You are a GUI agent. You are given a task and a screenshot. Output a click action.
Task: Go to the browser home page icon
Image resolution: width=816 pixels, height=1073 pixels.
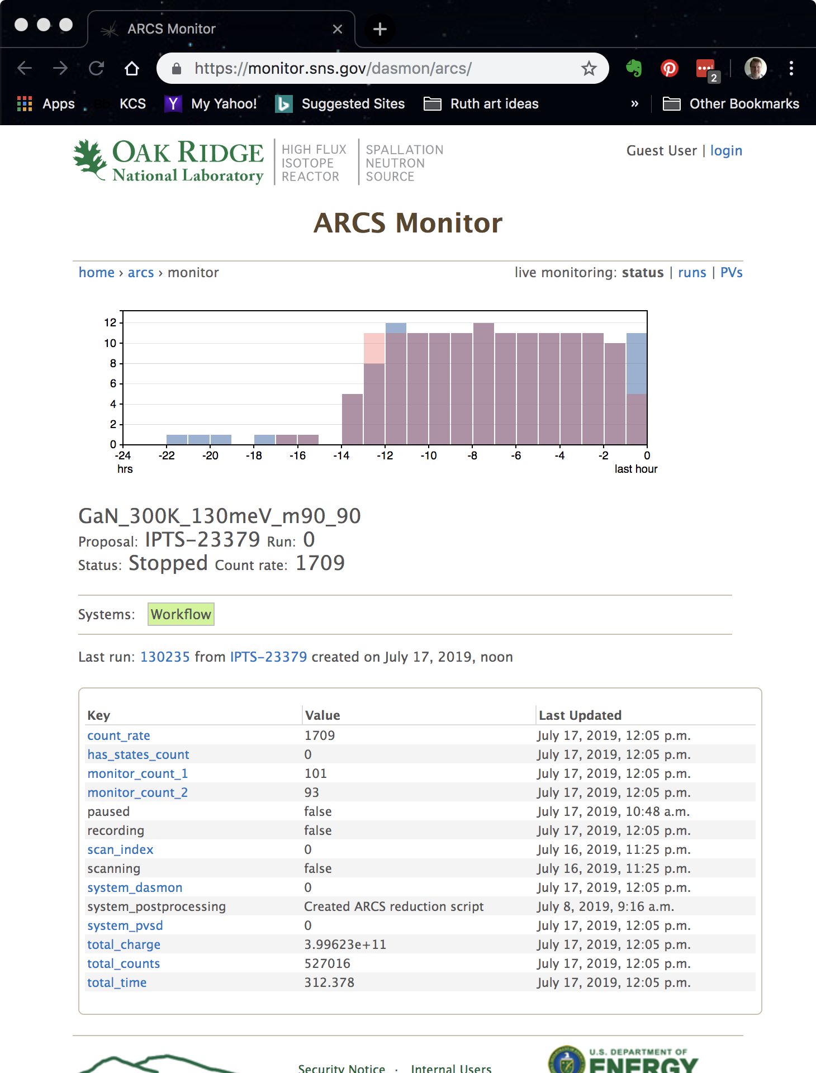132,68
